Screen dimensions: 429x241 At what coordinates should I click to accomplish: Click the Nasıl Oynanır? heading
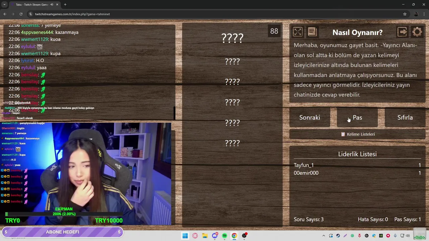[357, 32]
